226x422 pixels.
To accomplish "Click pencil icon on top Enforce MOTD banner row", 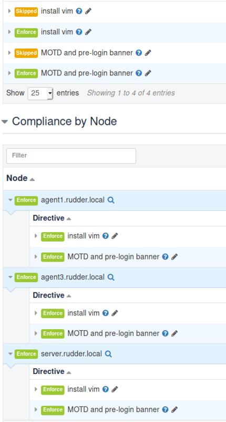I will coord(148,73).
